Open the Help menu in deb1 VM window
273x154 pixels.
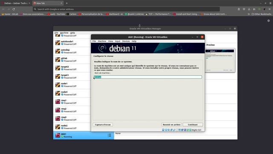134,41
